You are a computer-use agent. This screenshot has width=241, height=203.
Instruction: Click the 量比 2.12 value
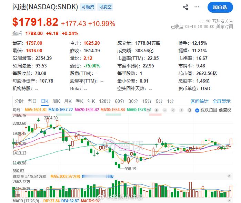pos(88,58)
